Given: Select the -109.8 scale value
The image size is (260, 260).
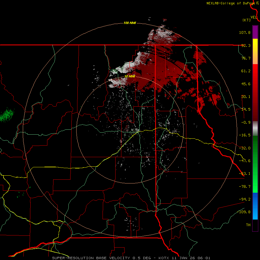Looking at the screenshot, I should click(244, 212).
